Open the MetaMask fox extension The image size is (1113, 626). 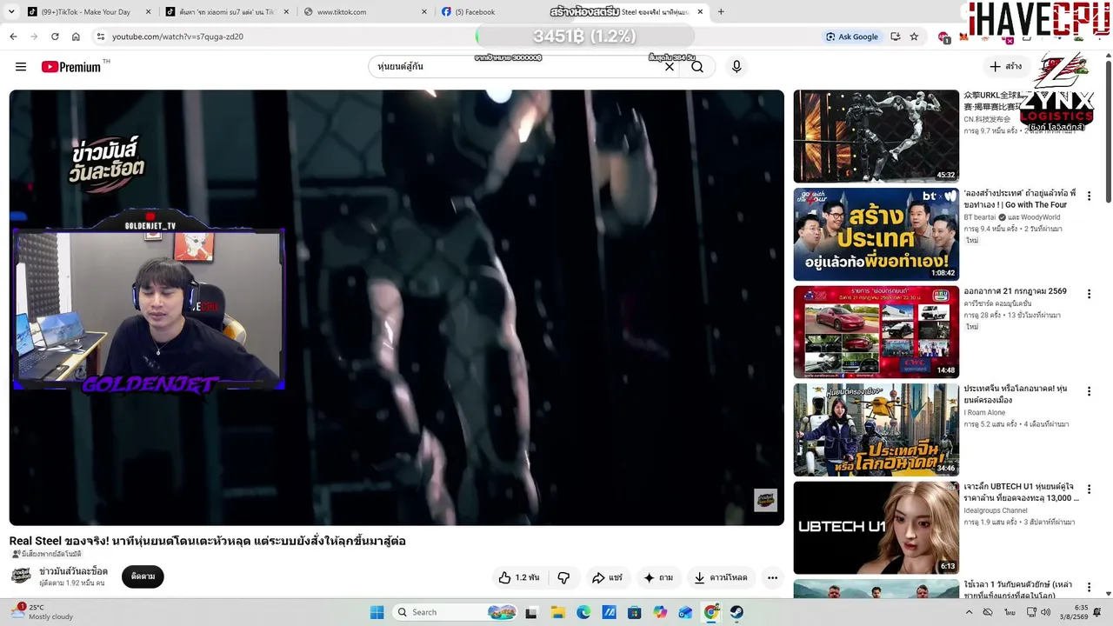pos(963,37)
